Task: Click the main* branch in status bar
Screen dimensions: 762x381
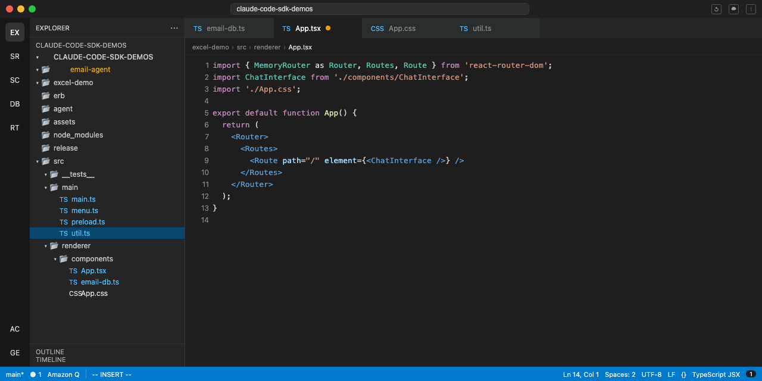Action: coord(15,374)
